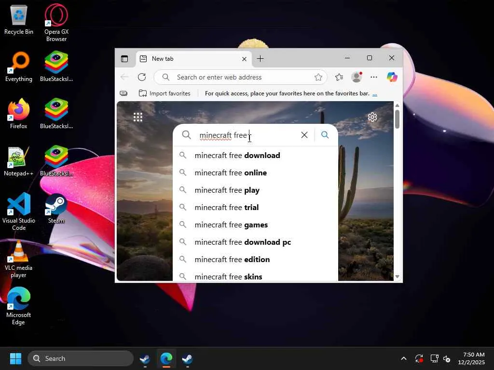Viewport: 494px width, 370px height.
Task: Open Edge Settings and more menu
Action: pyautogui.click(x=374, y=77)
